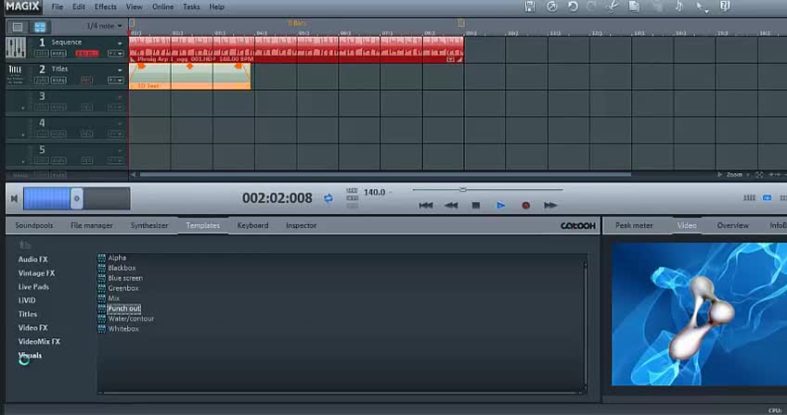Adjust the blue master volume slider
The height and width of the screenshot is (415, 787).
(x=76, y=198)
